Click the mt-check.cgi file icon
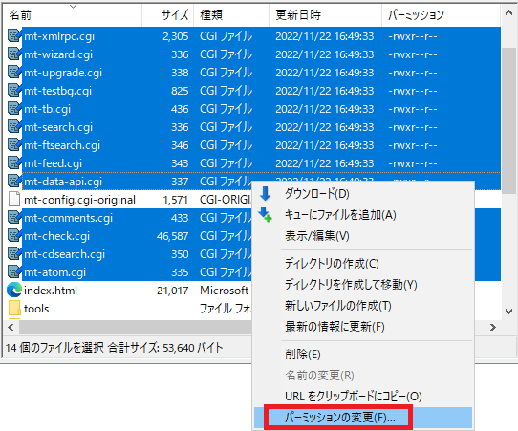The image size is (518, 431). tap(14, 235)
